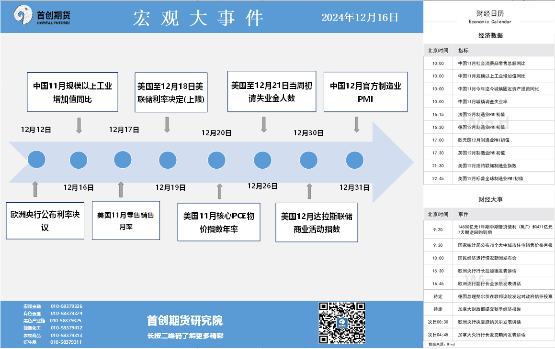Click the 宏观金融 phone number 010-58379326
The image size is (555, 349).
pos(67,306)
